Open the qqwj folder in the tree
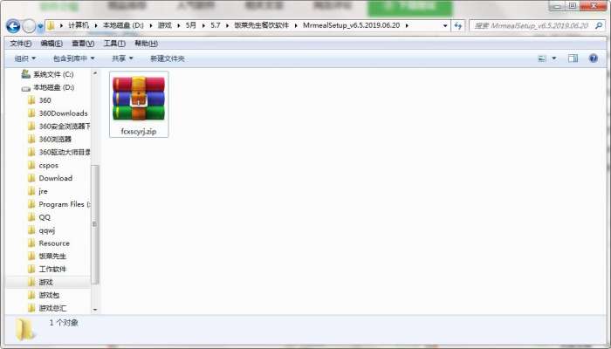The image size is (611, 349). [x=47, y=230]
